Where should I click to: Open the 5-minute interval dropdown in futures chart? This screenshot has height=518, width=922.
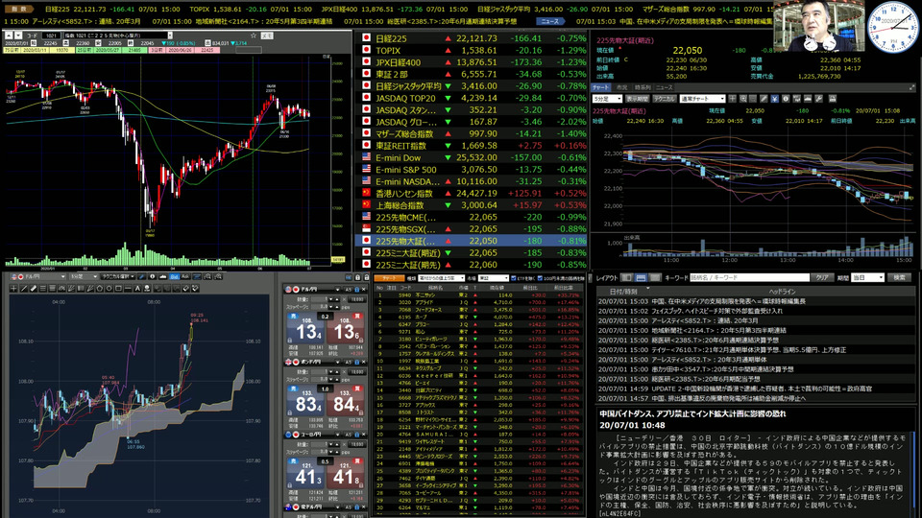[x=607, y=99]
